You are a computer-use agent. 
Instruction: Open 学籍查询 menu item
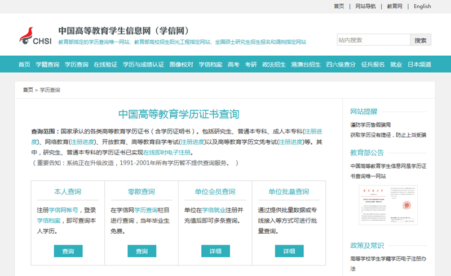click(x=47, y=64)
